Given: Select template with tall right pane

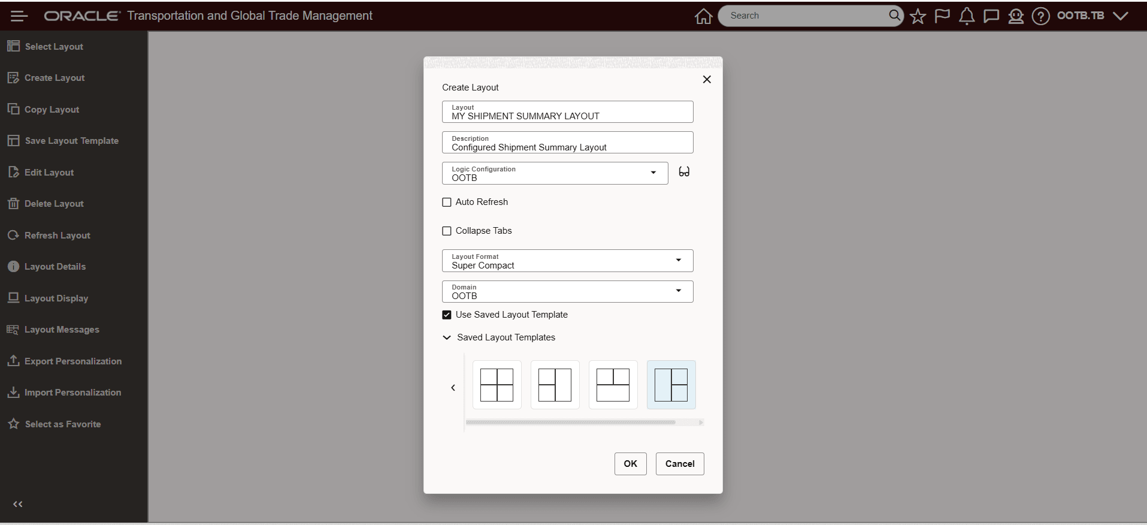Looking at the screenshot, I should pos(555,385).
